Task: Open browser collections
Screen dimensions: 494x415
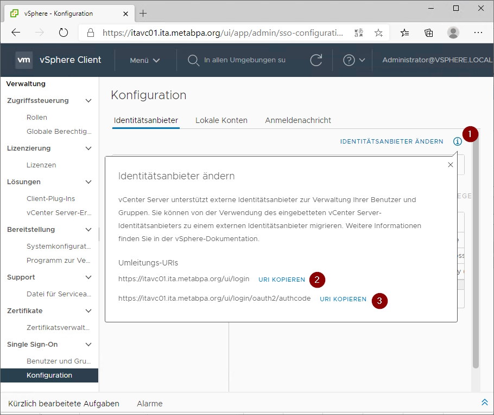Action: coord(428,33)
